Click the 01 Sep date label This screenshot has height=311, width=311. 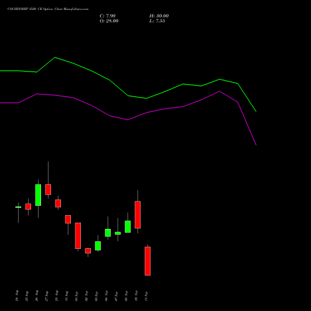(x=77, y=296)
